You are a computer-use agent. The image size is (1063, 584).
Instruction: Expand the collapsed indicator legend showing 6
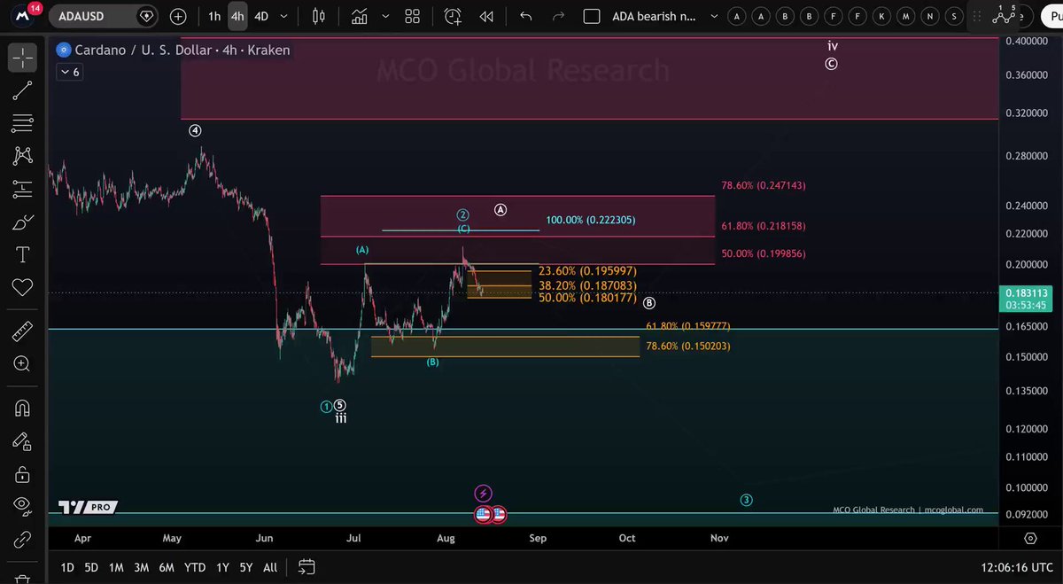pos(70,72)
